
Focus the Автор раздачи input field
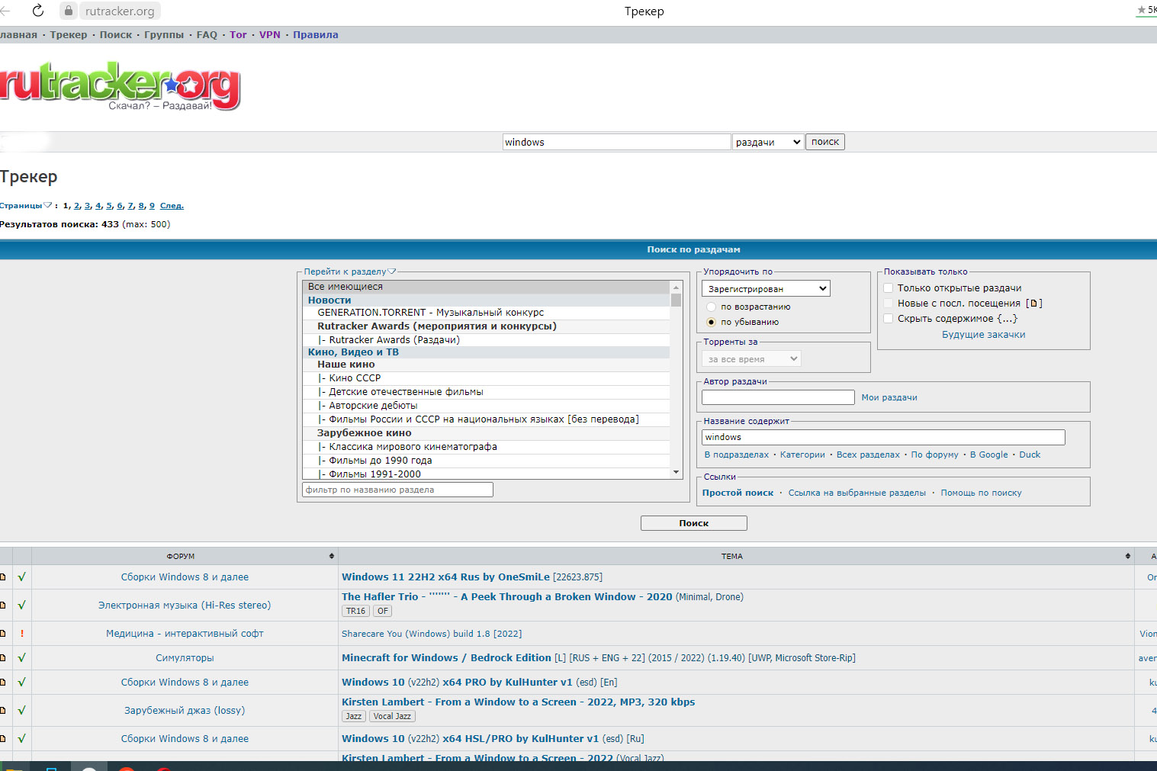coord(778,397)
